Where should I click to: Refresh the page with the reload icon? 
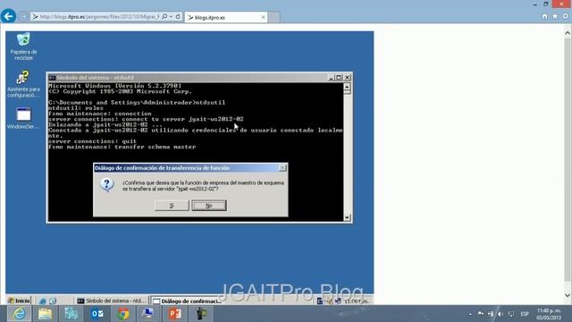pyautogui.click(x=178, y=17)
